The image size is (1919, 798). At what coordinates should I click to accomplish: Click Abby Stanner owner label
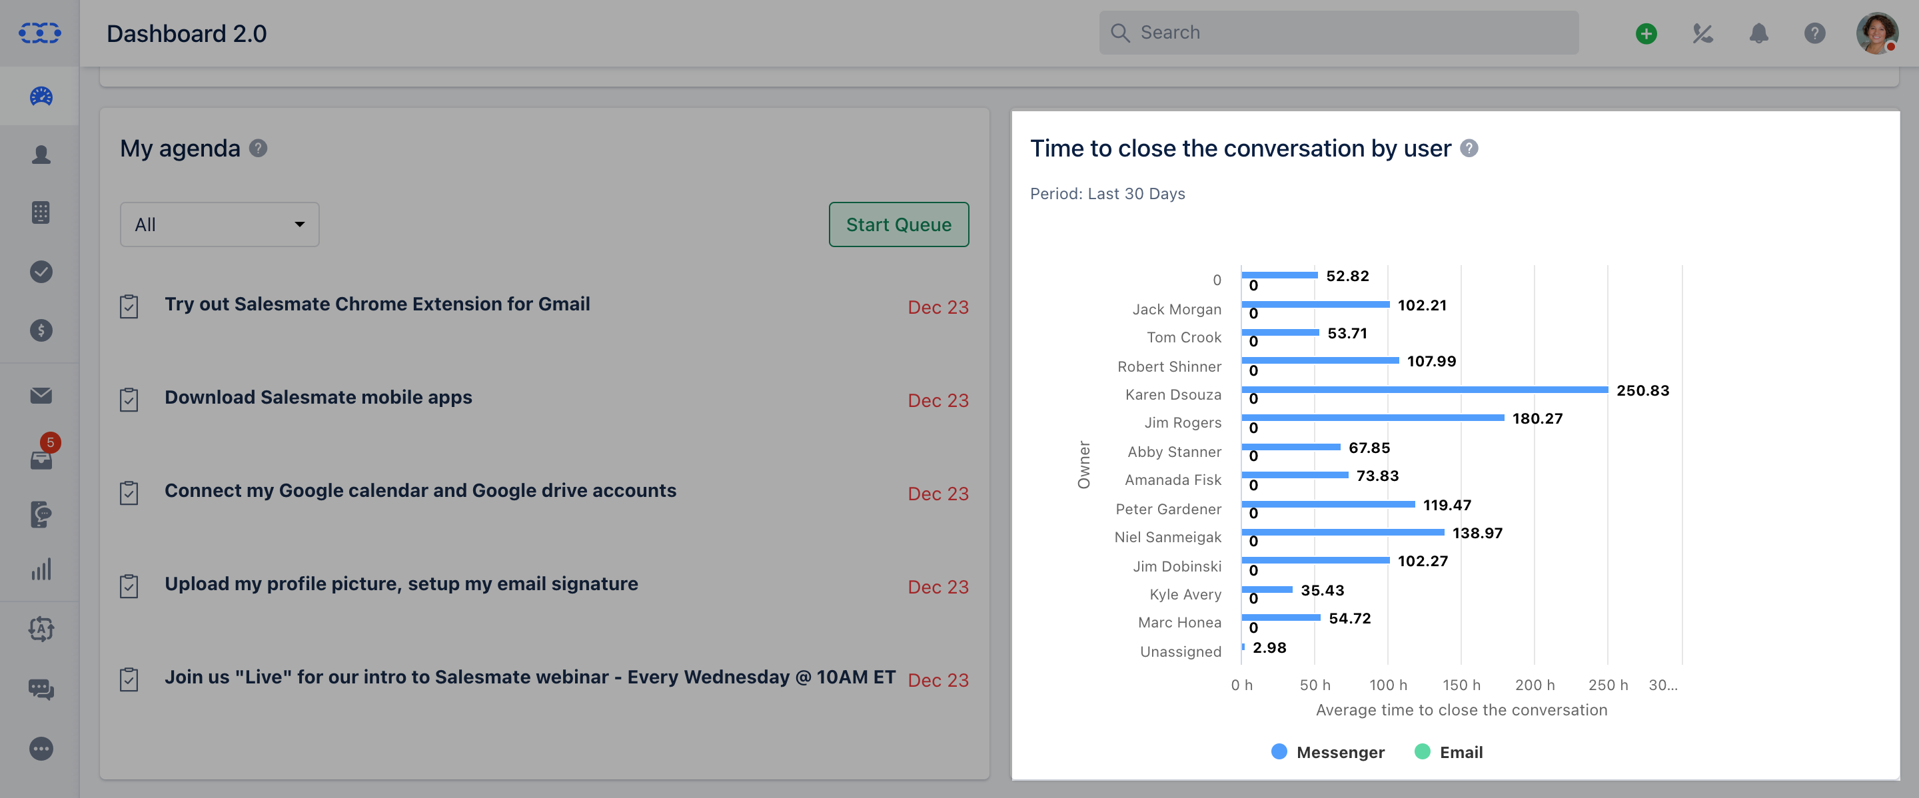point(1174,452)
